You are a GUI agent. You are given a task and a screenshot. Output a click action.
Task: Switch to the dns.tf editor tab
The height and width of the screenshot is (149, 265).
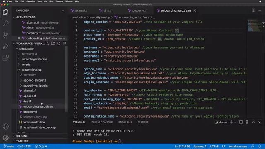click(108, 10)
